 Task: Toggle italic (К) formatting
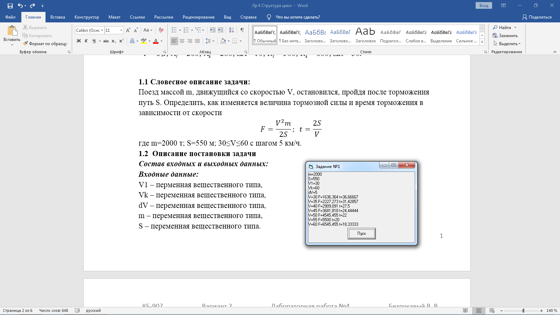(x=86, y=41)
